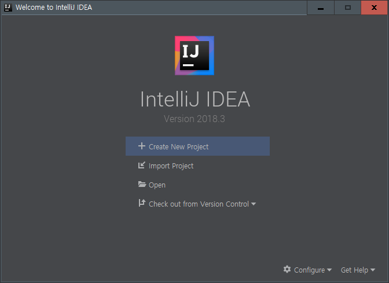Image resolution: width=389 pixels, height=283 pixels.
Task: Select the Create New Project label
Action: coord(178,147)
